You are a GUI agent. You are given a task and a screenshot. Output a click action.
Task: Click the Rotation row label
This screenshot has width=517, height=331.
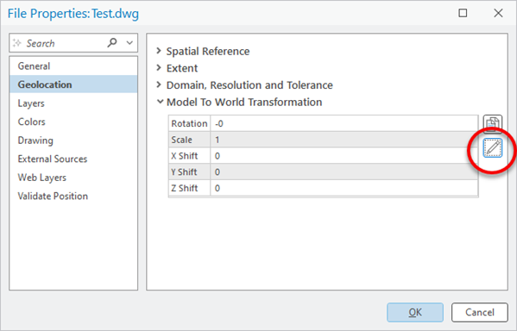click(189, 123)
